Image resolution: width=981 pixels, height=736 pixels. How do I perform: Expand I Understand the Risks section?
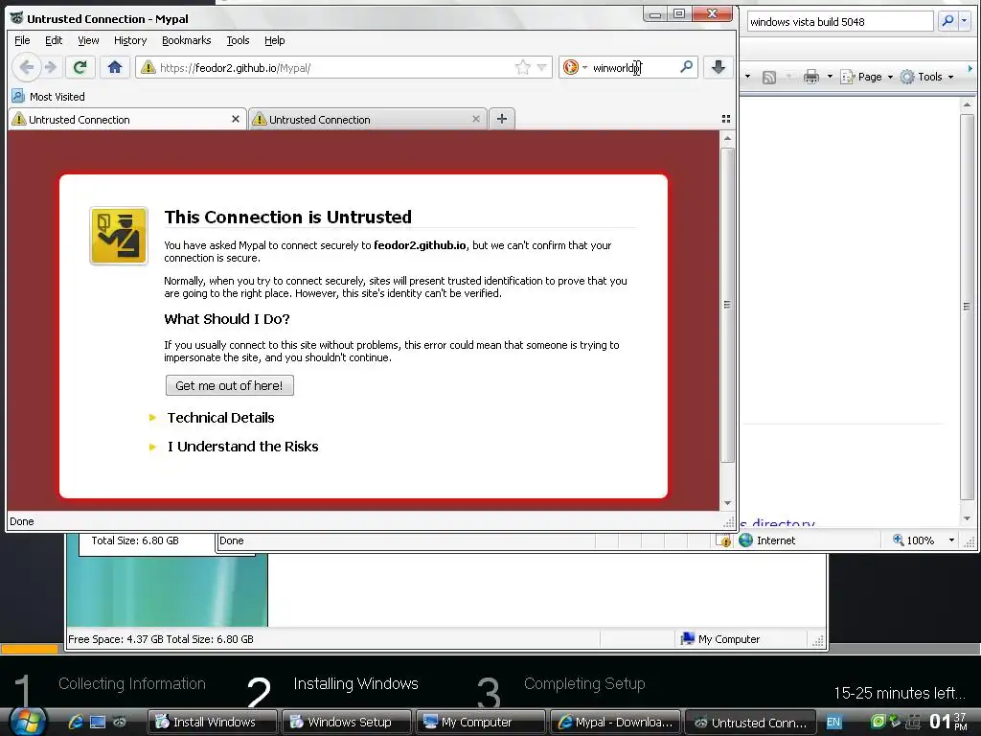click(x=242, y=447)
